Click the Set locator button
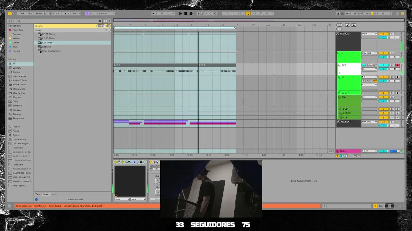 pyautogui.click(x=339, y=25)
